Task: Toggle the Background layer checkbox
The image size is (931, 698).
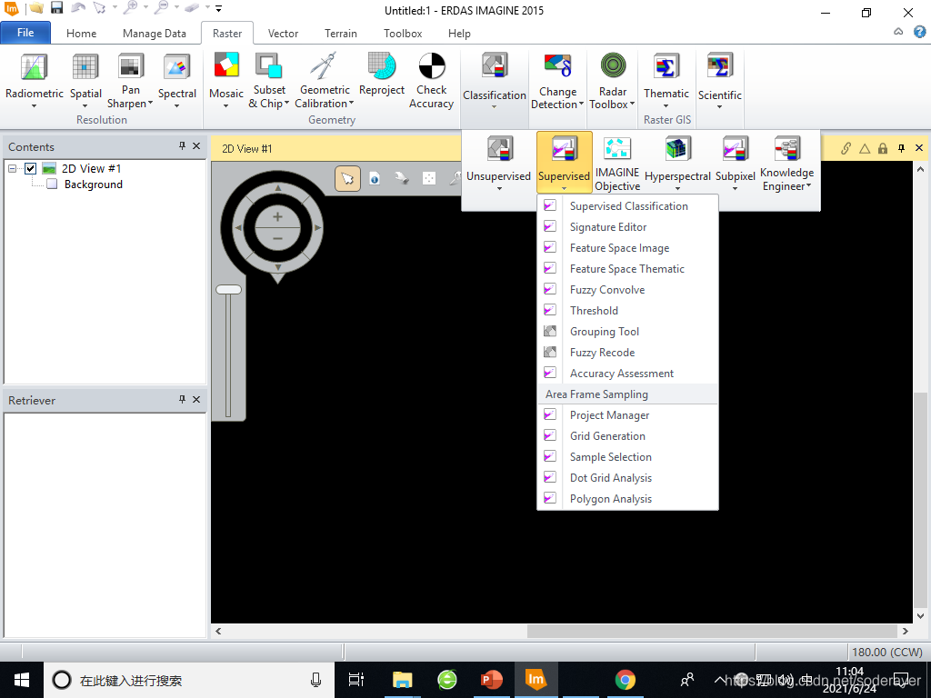Action: tap(52, 184)
